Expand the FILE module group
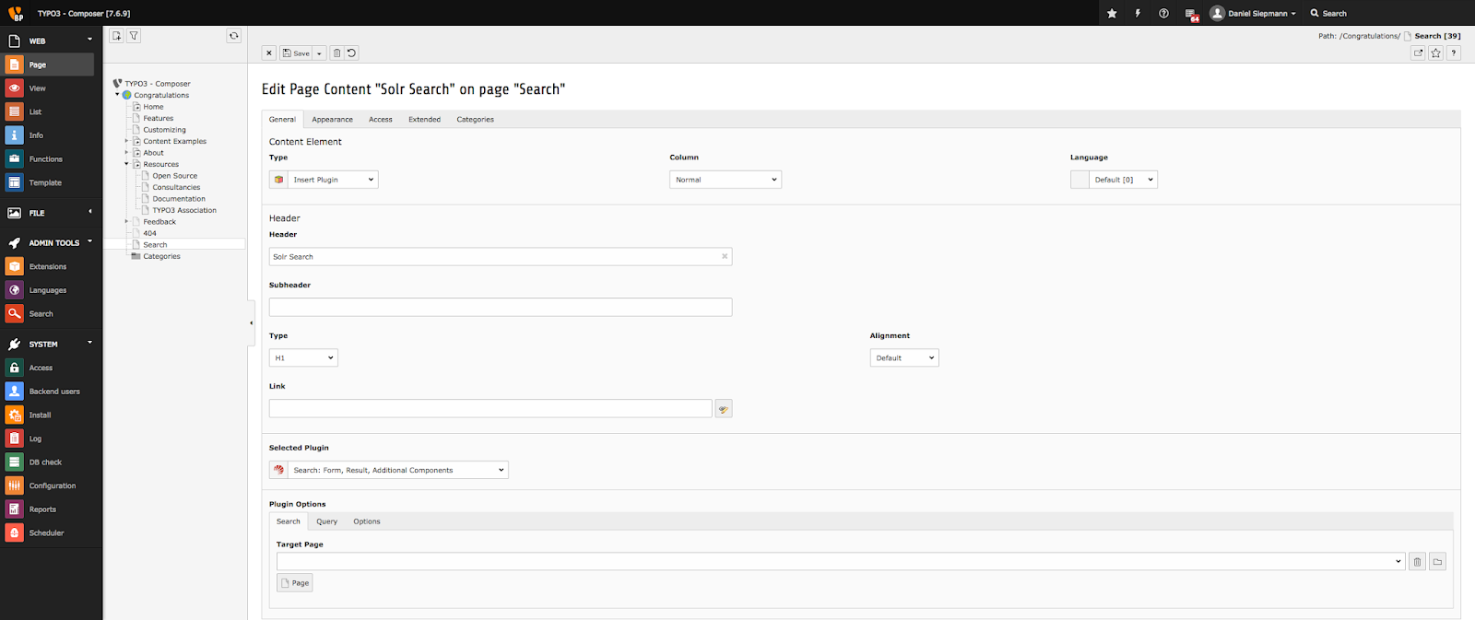Viewport: 1475px width, 620px height. coord(89,212)
